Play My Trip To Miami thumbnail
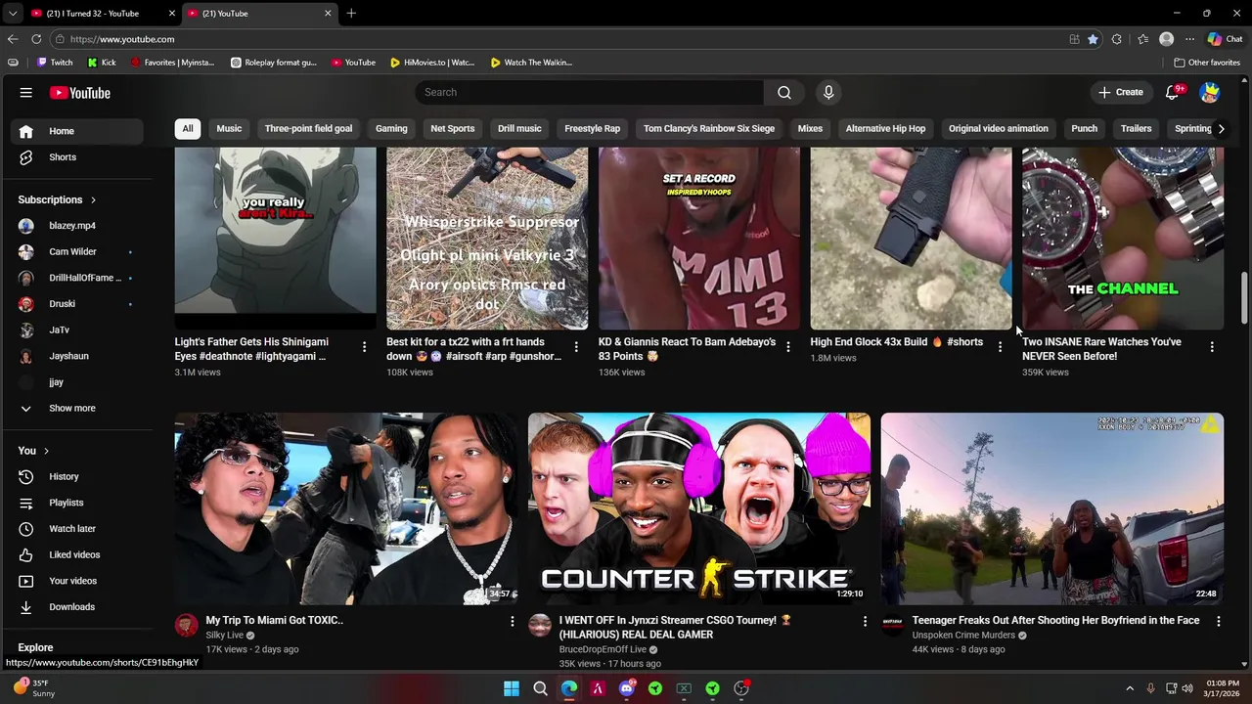Screen dimensions: 1252x704 tap(345, 508)
